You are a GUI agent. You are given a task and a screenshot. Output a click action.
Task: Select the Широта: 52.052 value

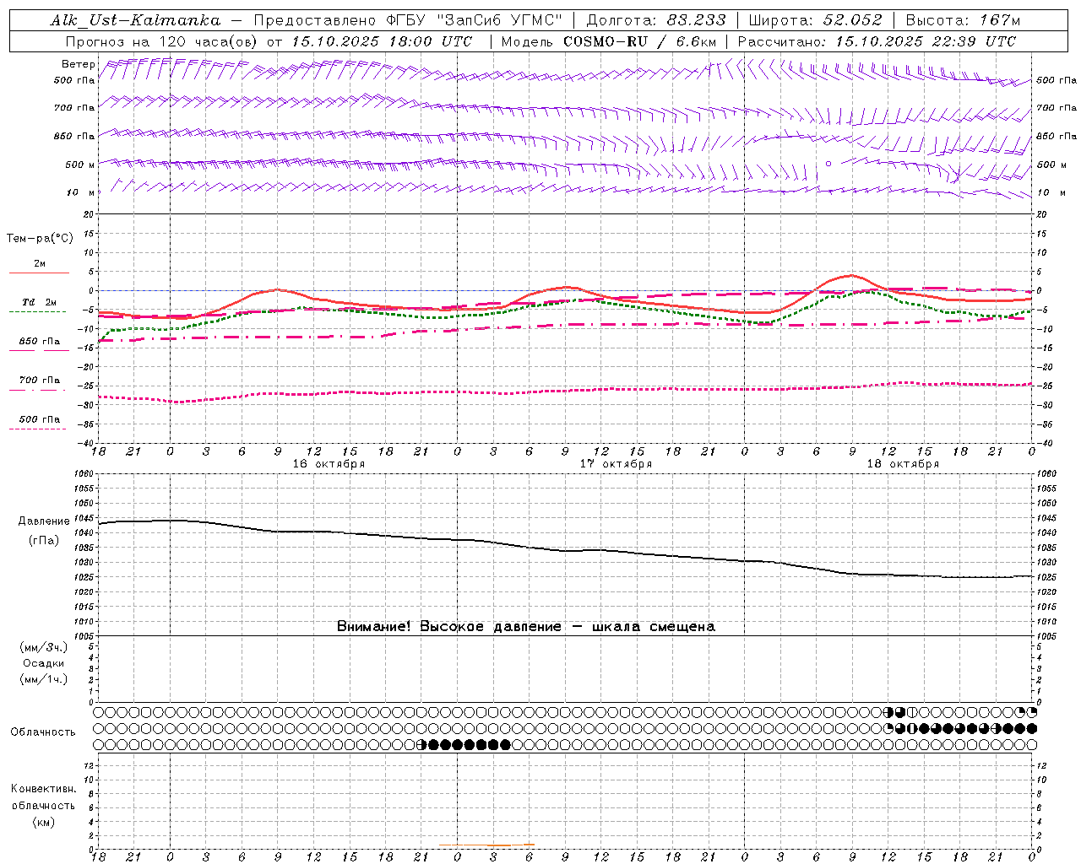click(814, 20)
